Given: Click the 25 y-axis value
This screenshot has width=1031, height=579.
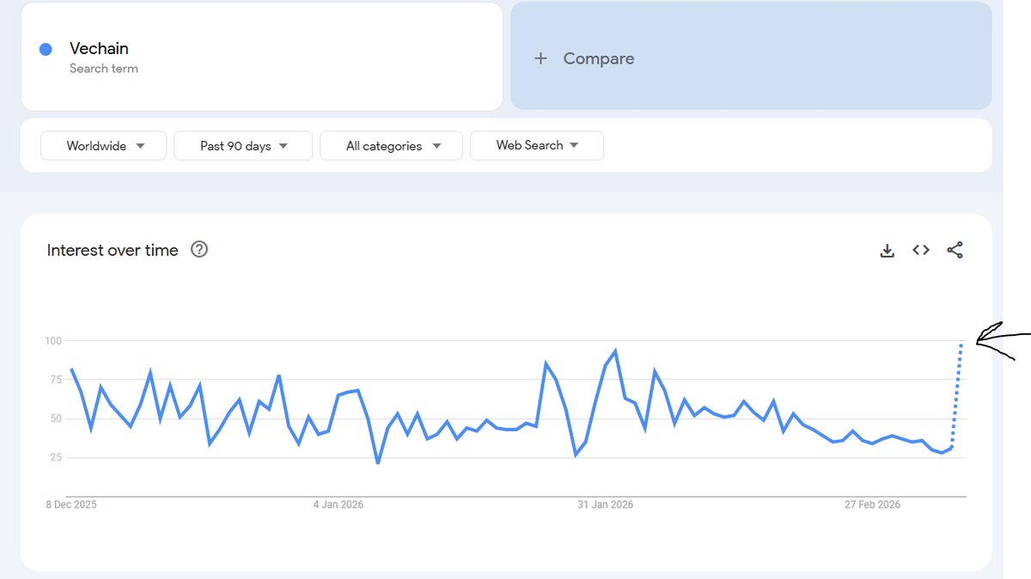Looking at the screenshot, I should 56,457.
